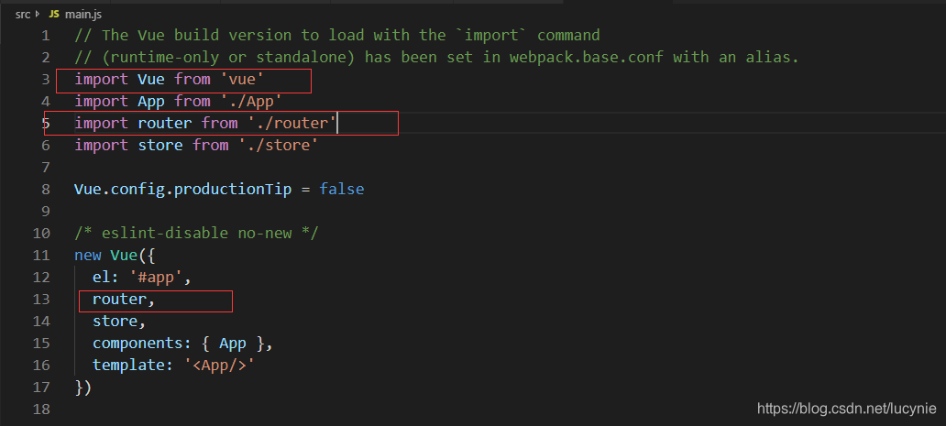Click the 'false' value on line 8
Screen dimensions: 946x426
click(x=342, y=190)
